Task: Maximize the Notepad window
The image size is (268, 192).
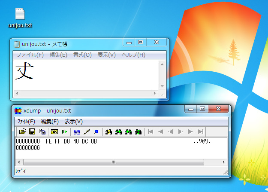Action: 141,42
